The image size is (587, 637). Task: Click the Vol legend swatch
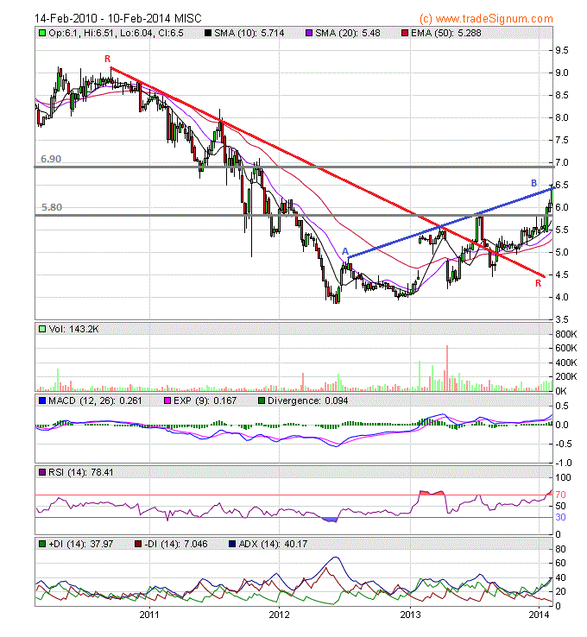pos(41,329)
